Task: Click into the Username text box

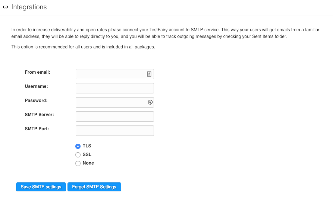Action: [x=115, y=88]
